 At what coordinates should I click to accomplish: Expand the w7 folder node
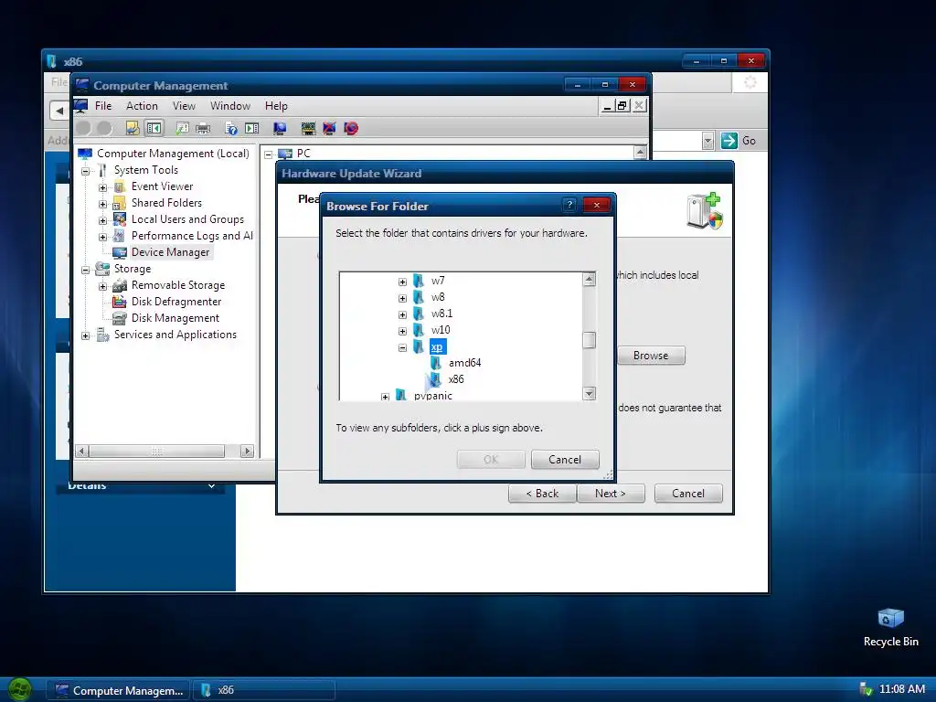pos(402,282)
